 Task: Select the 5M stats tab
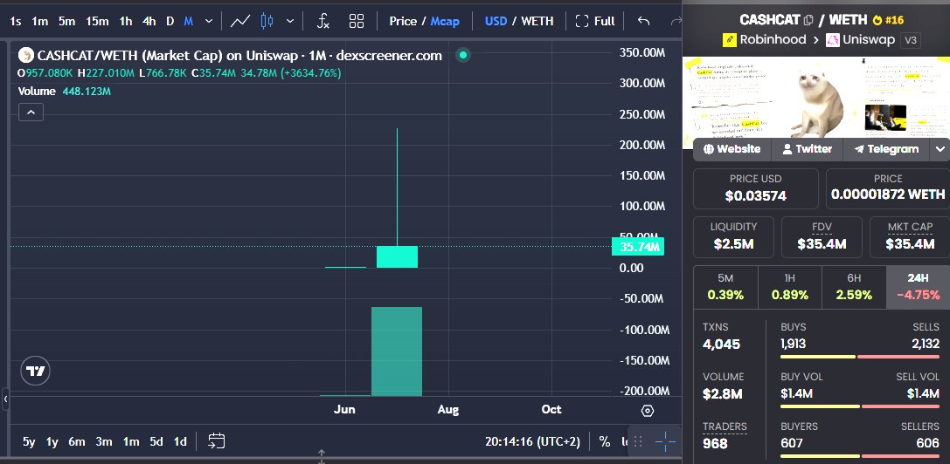(x=725, y=287)
